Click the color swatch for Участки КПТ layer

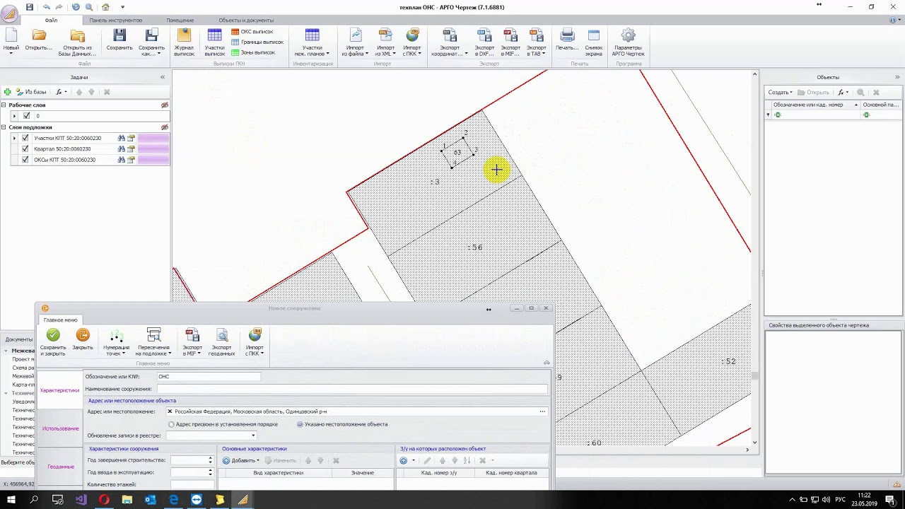pyautogui.click(x=153, y=139)
